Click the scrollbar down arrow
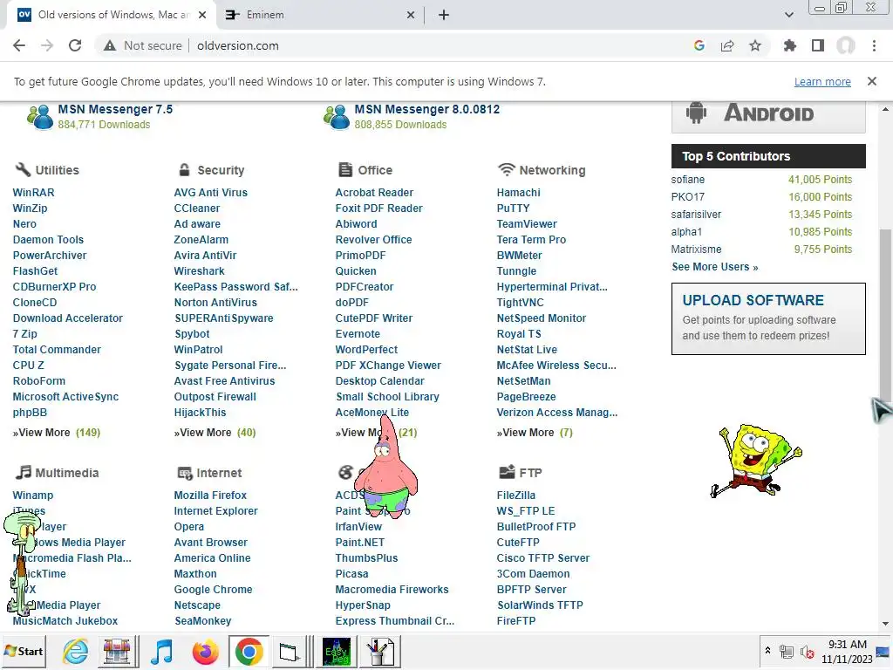The width and height of the screenshot is (893, 670). pyautogui.click(x=885, y=624)
